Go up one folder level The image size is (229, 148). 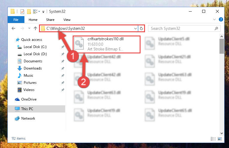pos(35,28)
